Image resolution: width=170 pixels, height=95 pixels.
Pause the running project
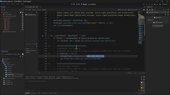tap(147, 4)
